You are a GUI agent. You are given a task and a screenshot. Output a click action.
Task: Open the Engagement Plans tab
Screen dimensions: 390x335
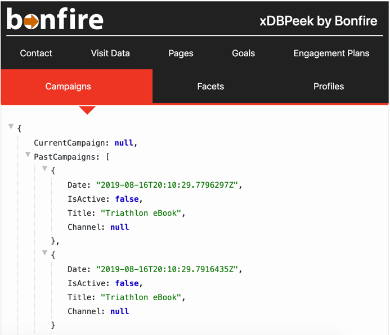331,53
